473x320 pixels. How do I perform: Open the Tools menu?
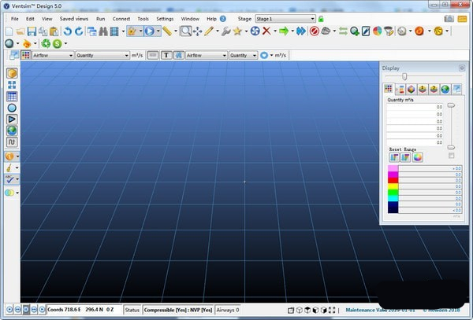[x=143, y=18]
